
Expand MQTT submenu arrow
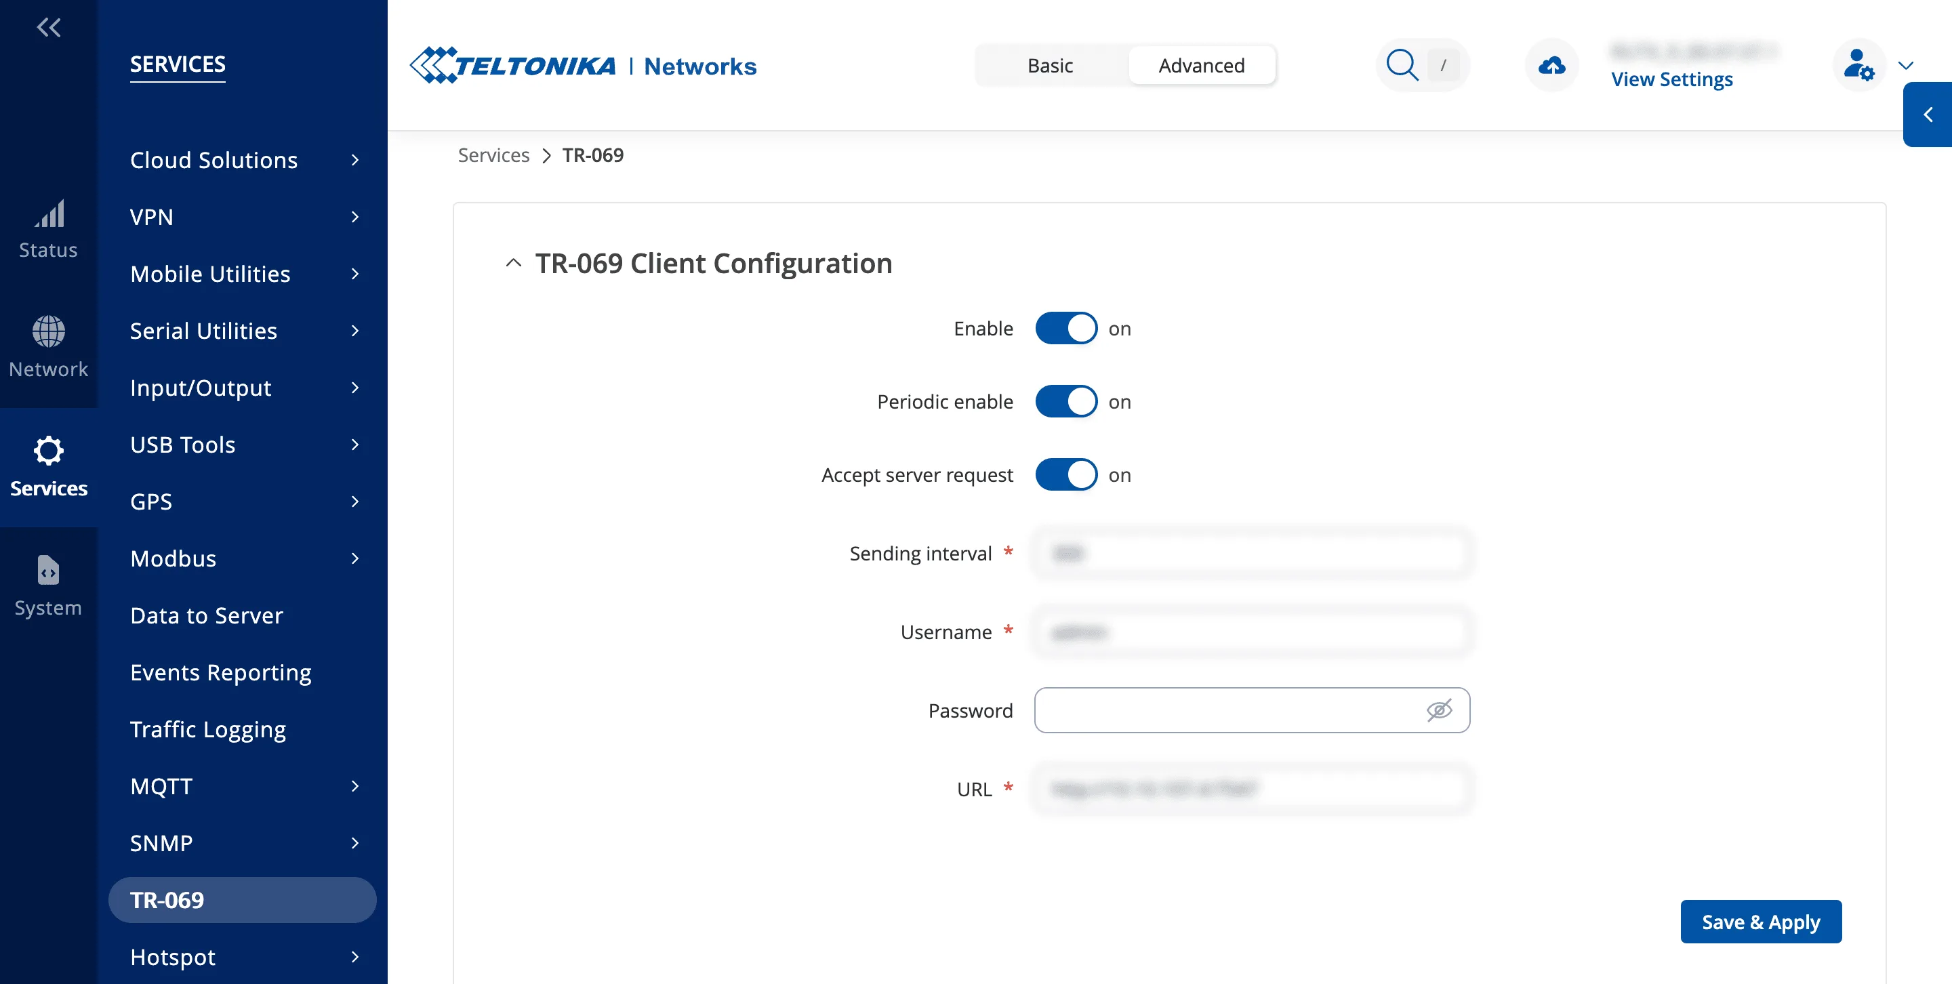(354, 785)
